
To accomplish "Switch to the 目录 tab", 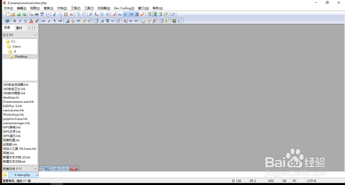I will [7, 28].
